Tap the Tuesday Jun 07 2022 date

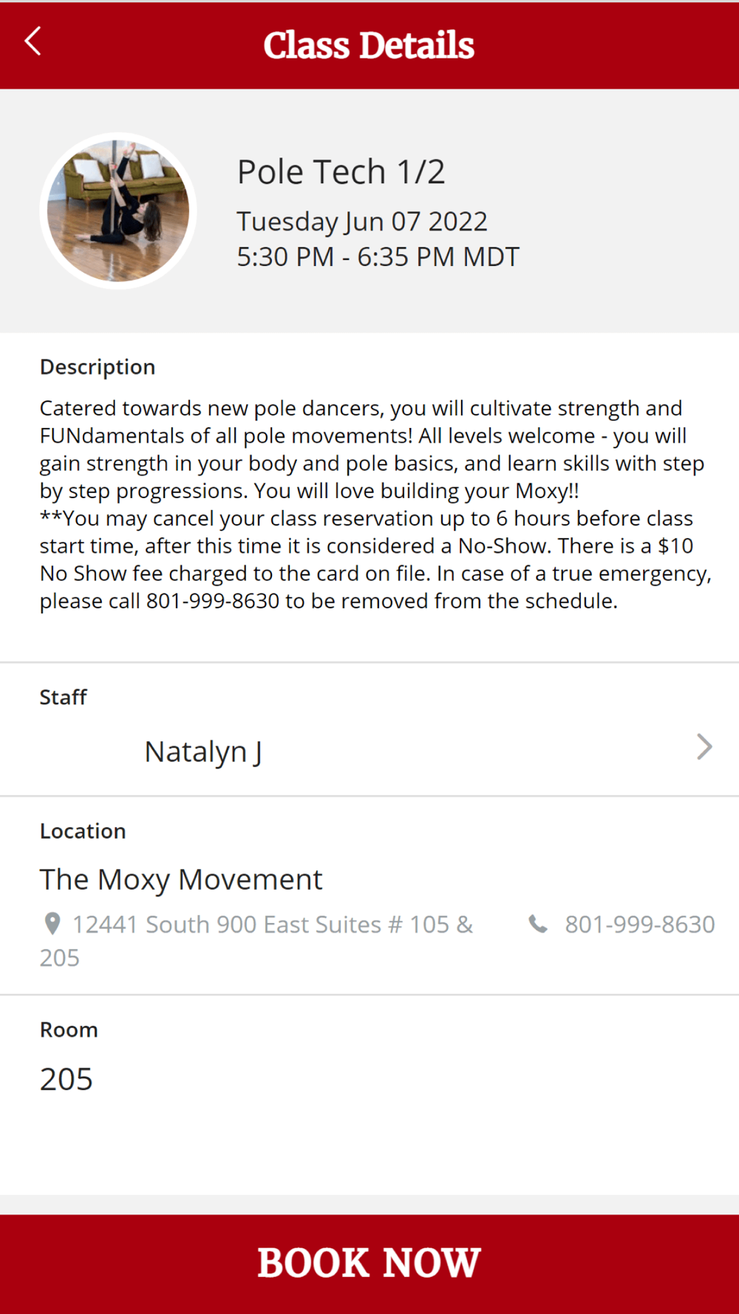(361, 221)
